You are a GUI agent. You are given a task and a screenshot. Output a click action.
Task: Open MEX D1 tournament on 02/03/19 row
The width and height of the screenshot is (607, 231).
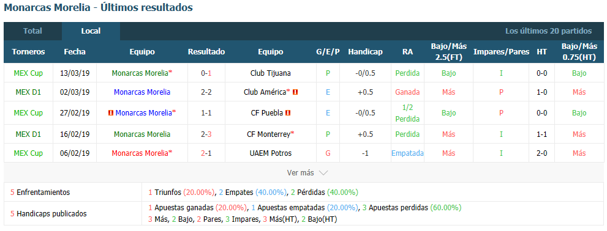pyautogui.click(x=28, y=92)
